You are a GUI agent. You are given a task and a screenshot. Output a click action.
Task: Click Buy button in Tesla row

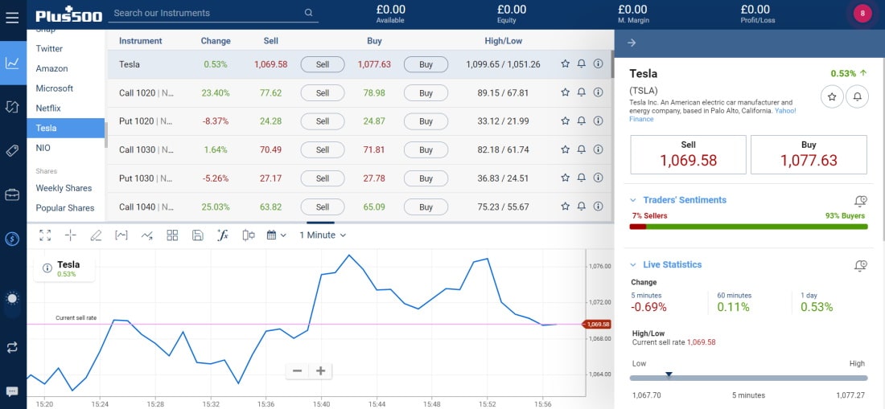tap(426, 64)
